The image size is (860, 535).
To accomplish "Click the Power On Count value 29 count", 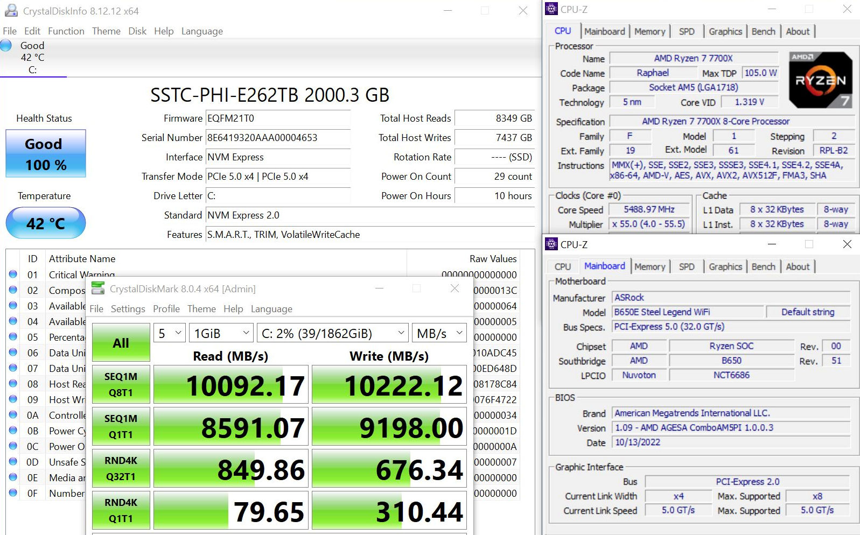I will tap(495, 177).
